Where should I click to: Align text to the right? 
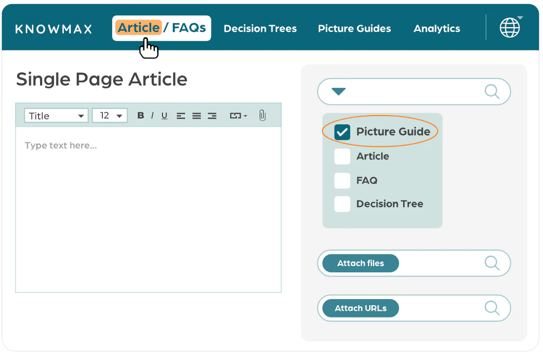(212, 116)
